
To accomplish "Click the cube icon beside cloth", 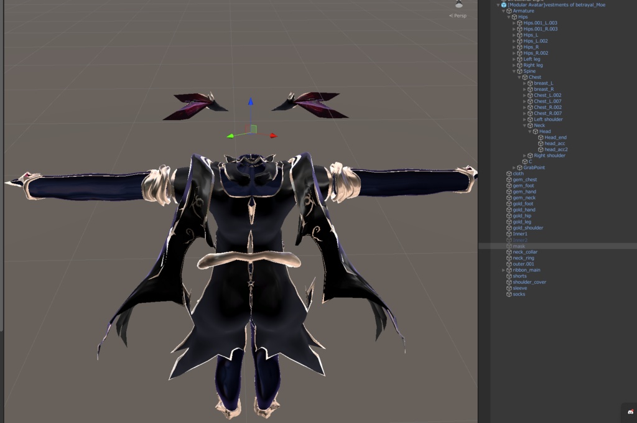I will click(x=509, y=174).
